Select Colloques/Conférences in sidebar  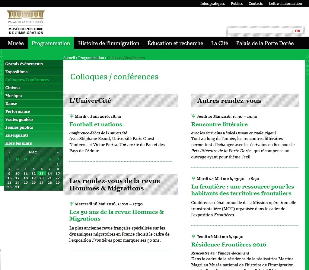pos(33,80)
